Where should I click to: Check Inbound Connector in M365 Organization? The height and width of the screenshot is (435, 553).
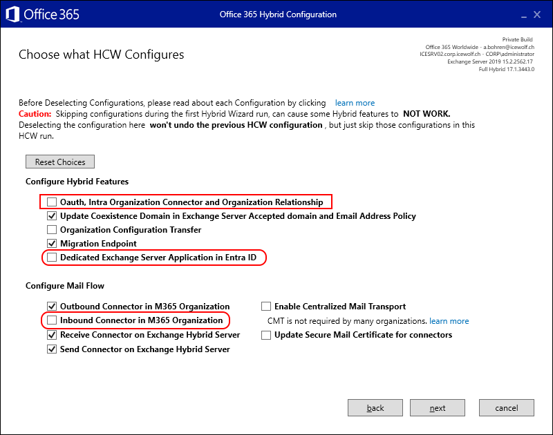click(52, 320)
